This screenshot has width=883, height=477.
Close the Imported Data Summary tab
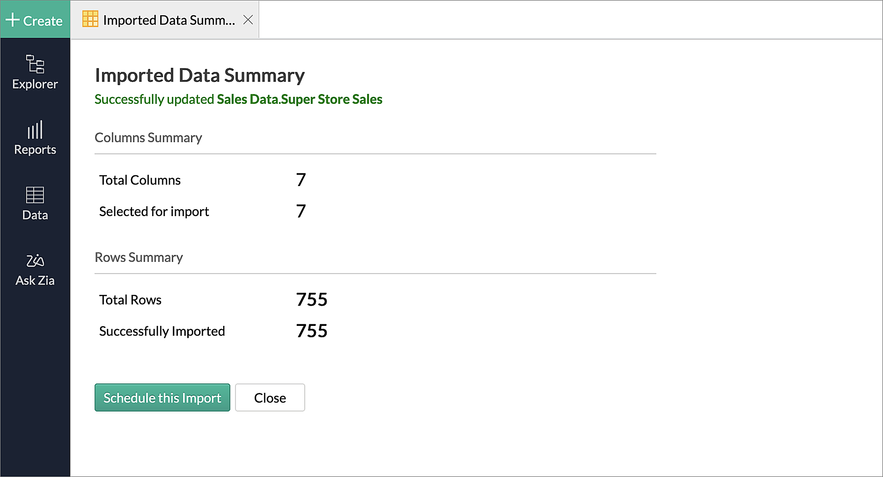point(248,20)
